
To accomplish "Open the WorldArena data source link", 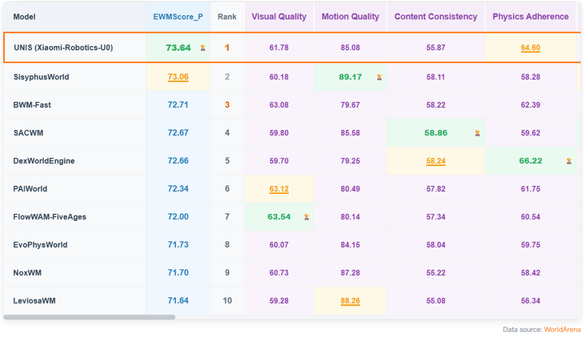I will [x=562, y=330].
